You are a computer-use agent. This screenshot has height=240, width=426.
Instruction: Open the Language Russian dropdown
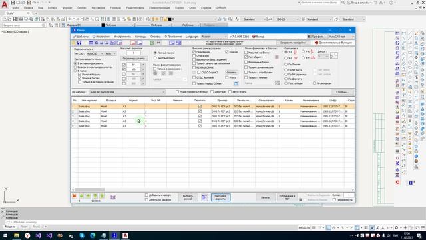click(x=214, y=37)
